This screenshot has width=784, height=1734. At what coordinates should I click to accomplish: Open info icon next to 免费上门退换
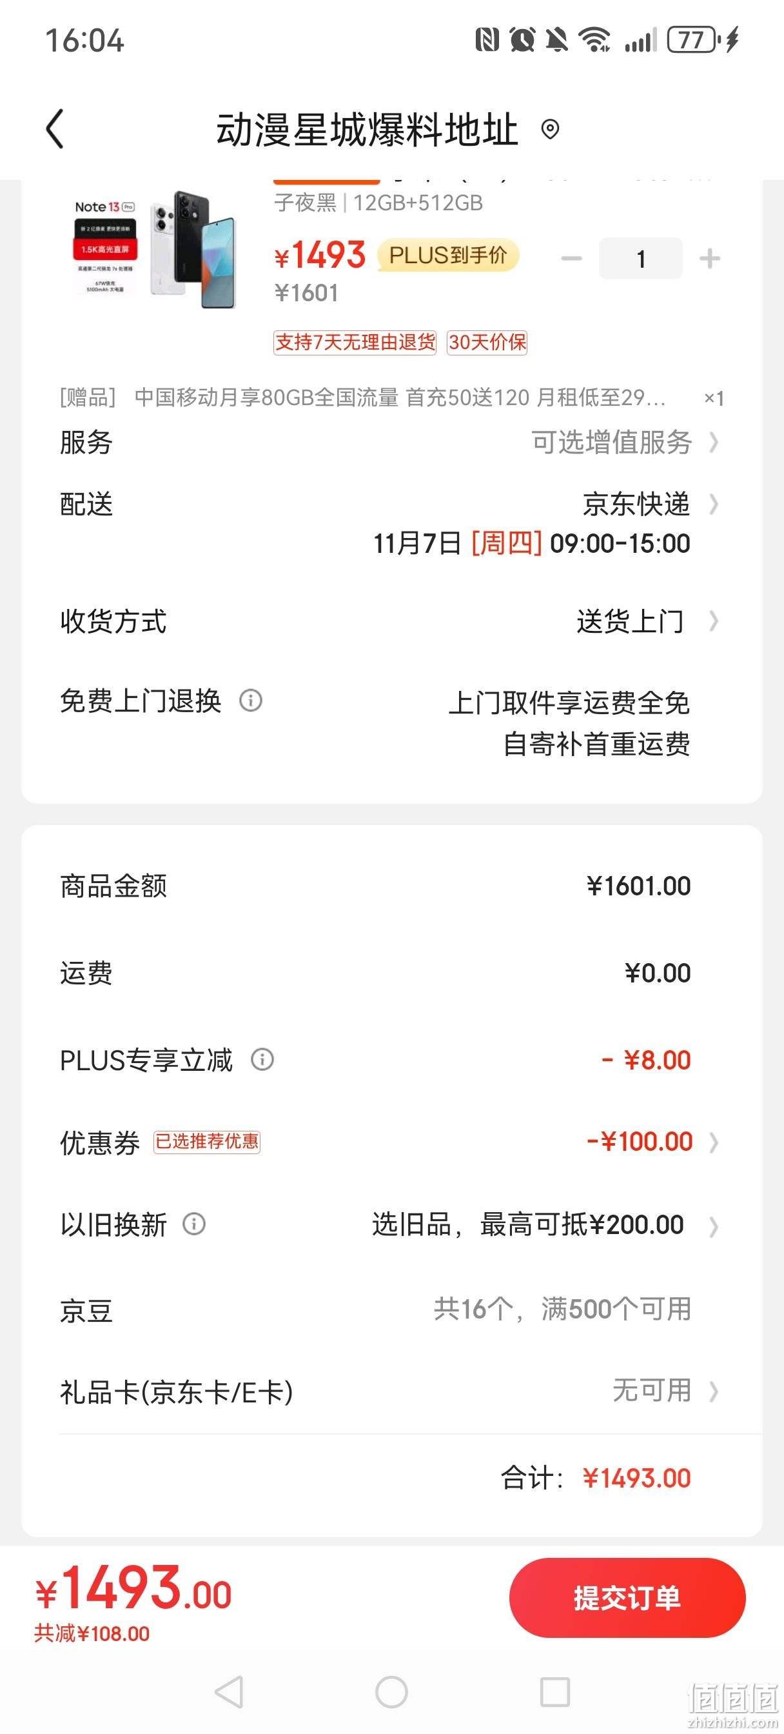tap(251, 701)
